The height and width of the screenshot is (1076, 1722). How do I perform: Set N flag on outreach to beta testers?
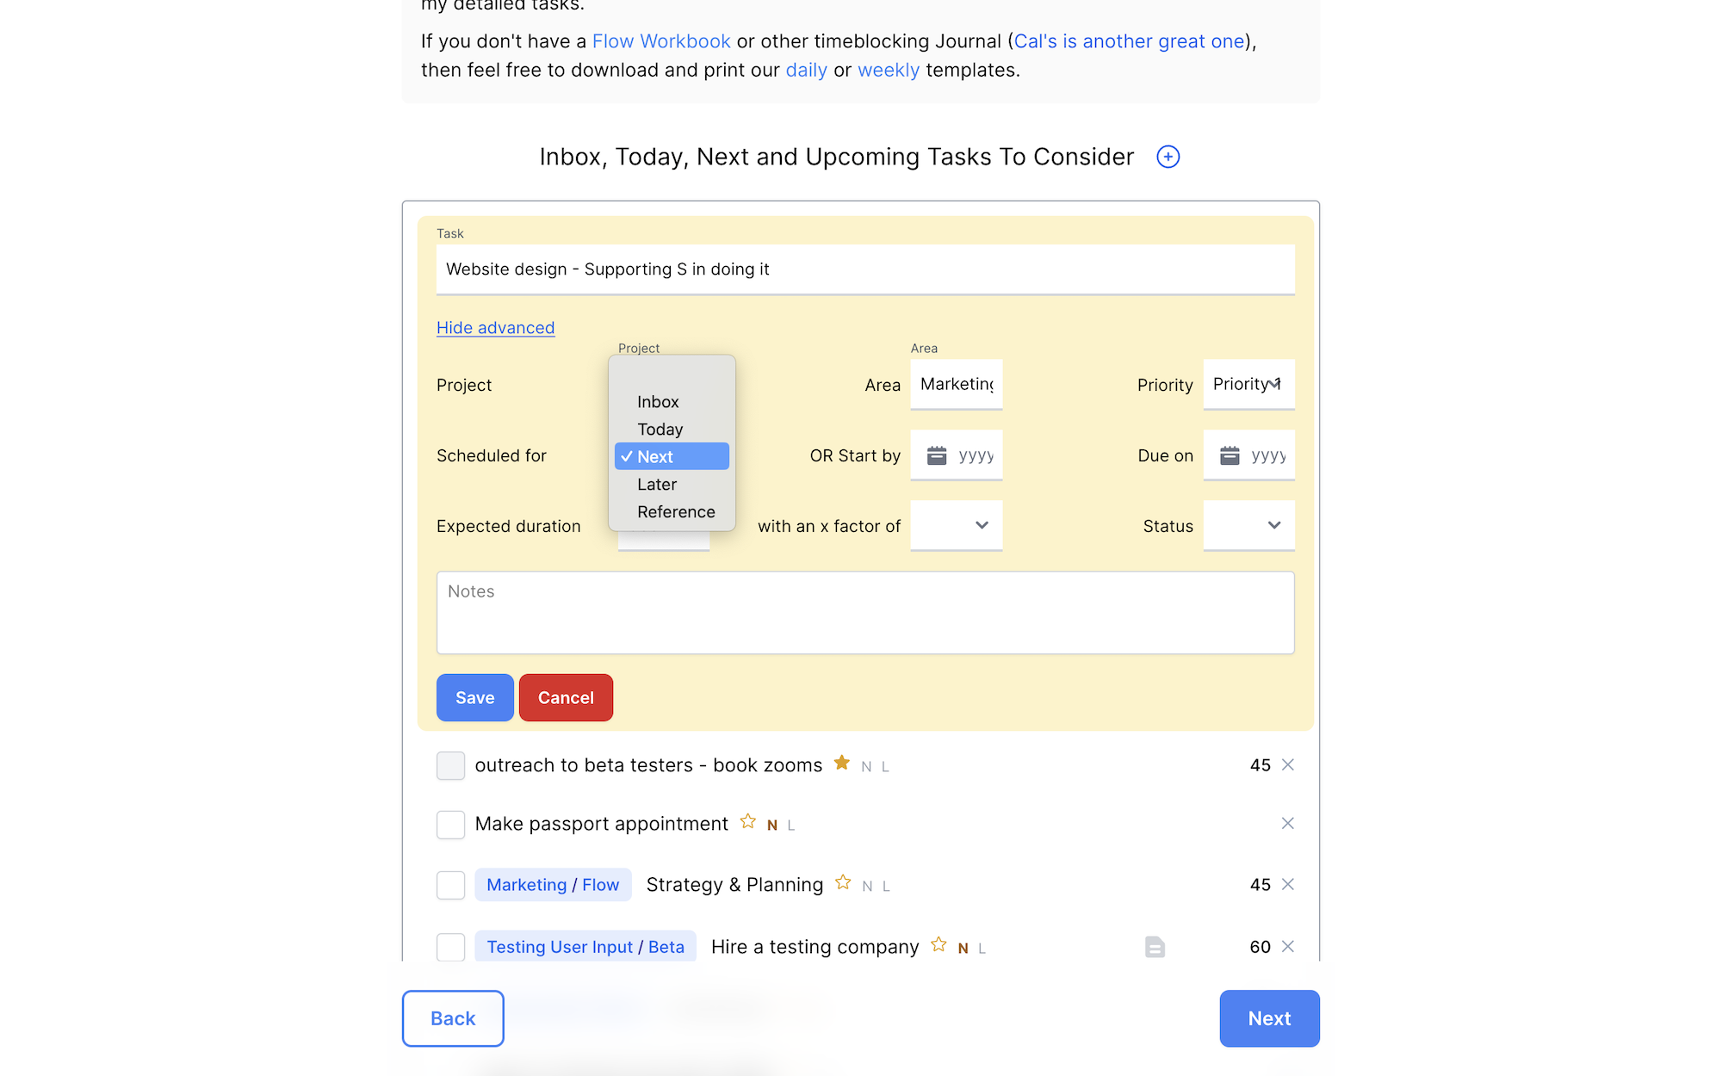point(866,766)
